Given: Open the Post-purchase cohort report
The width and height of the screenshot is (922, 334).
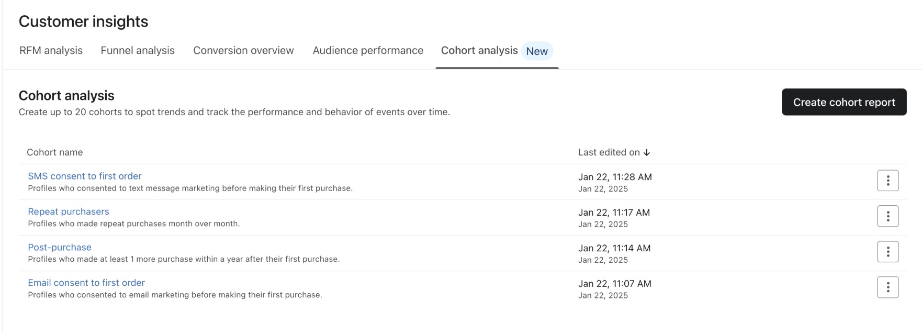Looking at the screenshot, I should coord(60,247).
